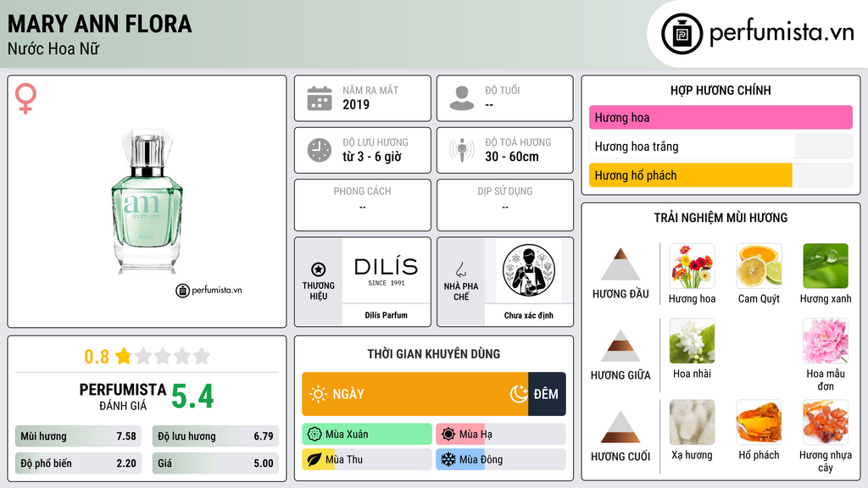Click the star badge icon above Thương hiệu
868x488 pixels.
pos(319,269)
